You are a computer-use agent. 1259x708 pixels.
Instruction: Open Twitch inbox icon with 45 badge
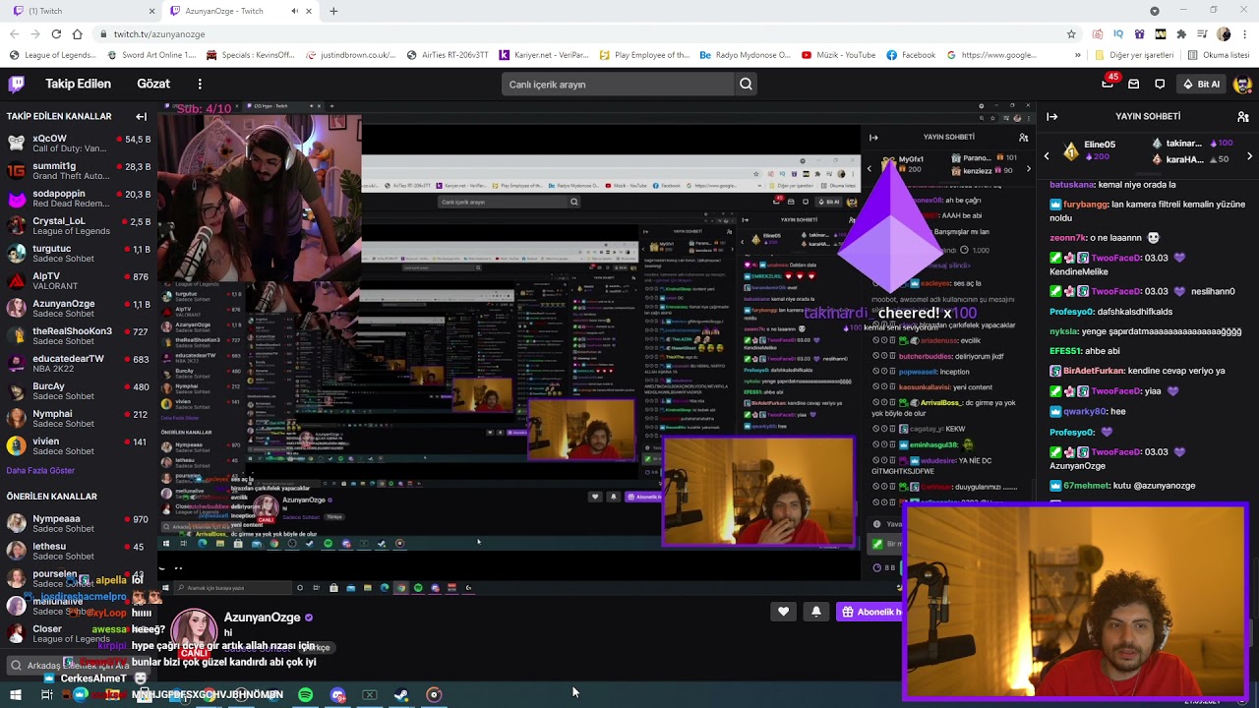click(1108, 85)
